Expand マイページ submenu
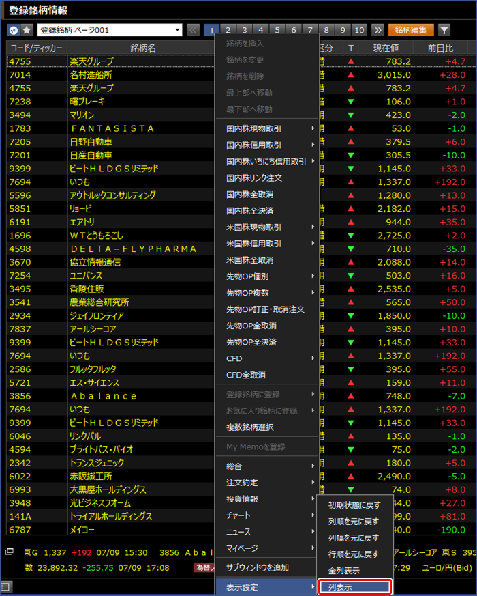Viewport: 477px width, 596px height. pos(267,548)
